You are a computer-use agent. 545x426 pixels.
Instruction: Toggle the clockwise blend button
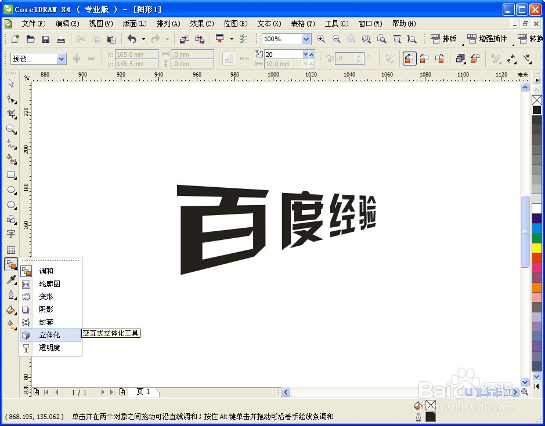click(424, 59)
